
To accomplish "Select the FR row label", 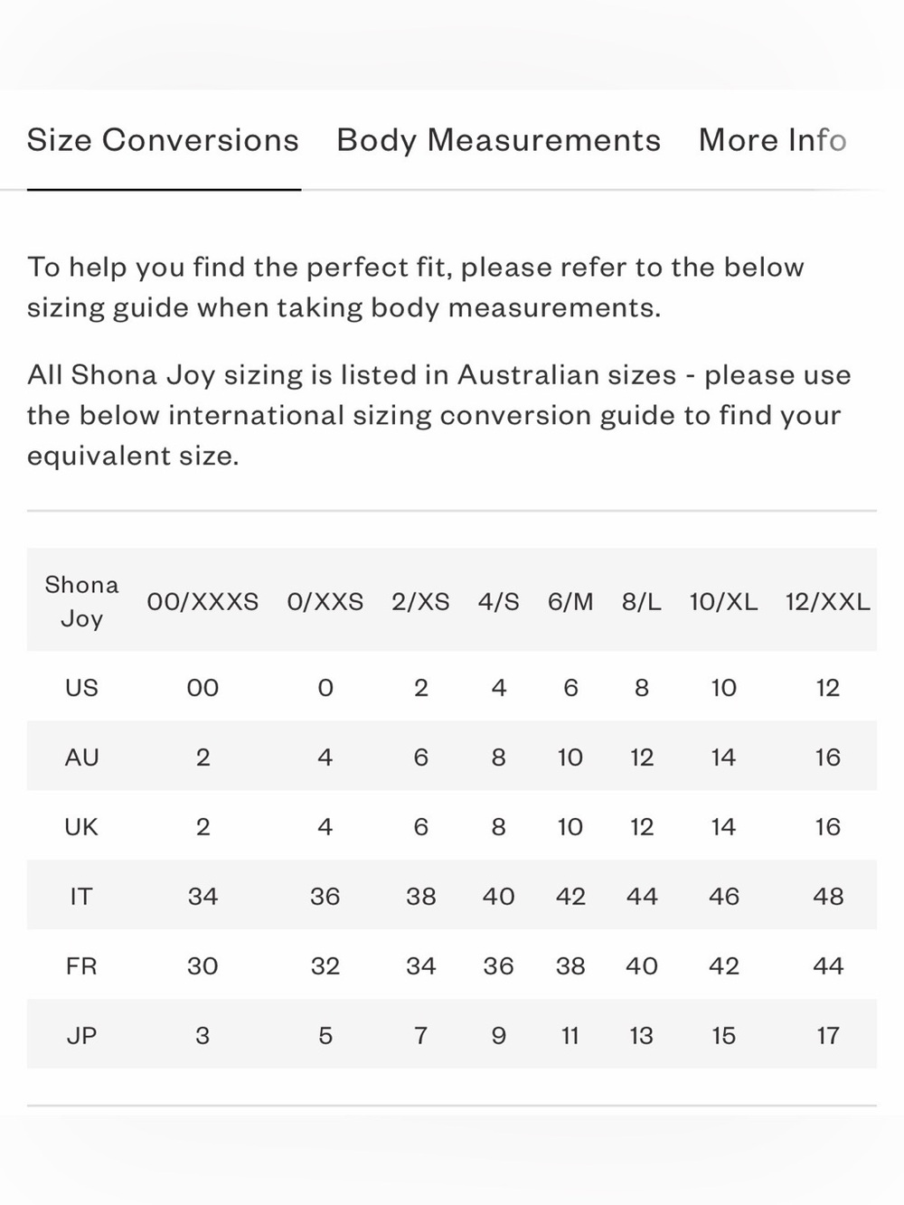I will tap(81, 966).
